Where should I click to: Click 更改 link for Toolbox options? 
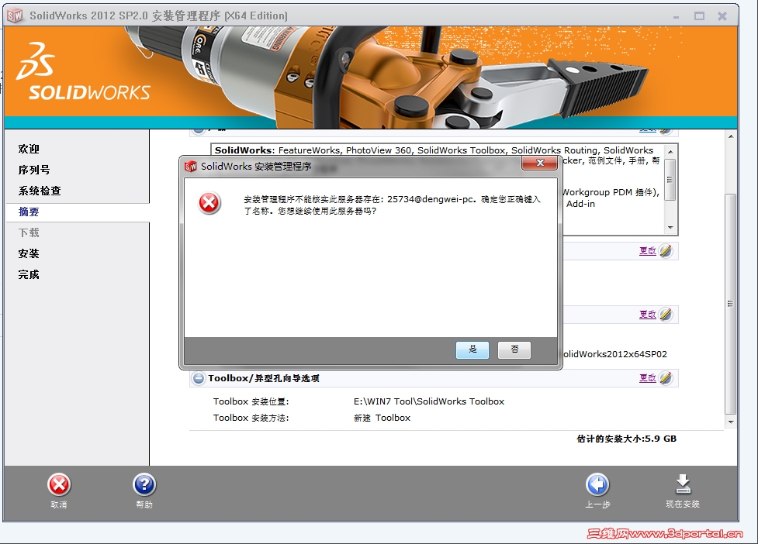647,378
